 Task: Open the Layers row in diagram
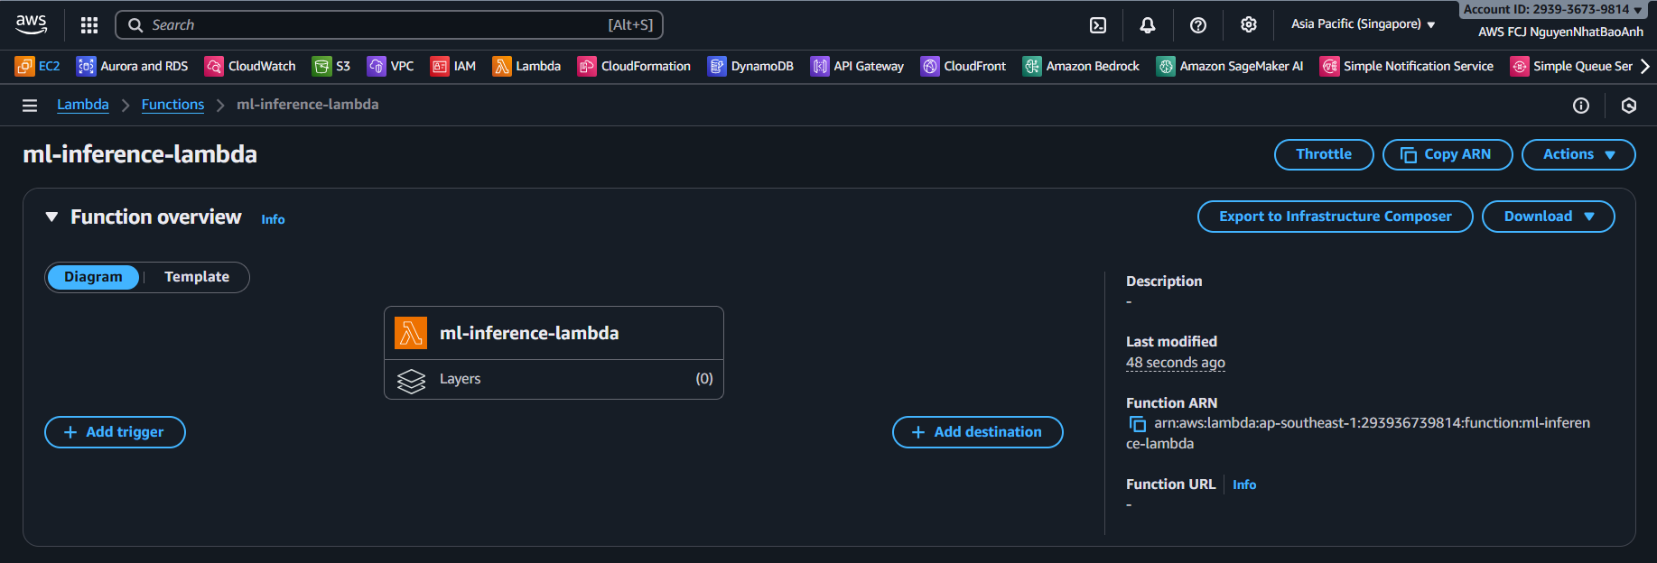click(554, 380)
